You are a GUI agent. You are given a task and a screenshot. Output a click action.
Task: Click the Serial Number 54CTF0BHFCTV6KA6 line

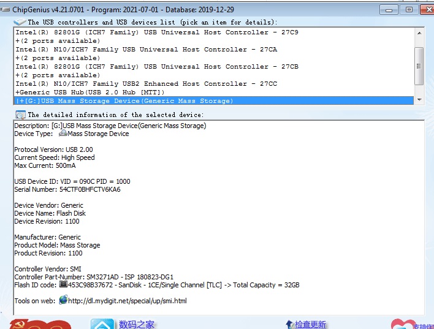click(67, 189)
